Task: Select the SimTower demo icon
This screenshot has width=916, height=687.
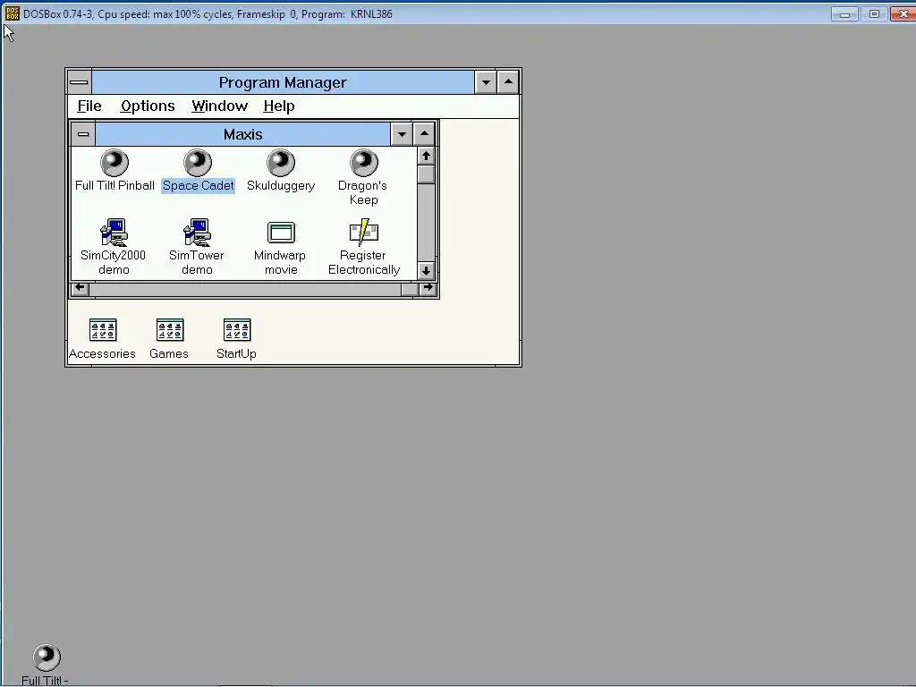Action: coord(197,233)
